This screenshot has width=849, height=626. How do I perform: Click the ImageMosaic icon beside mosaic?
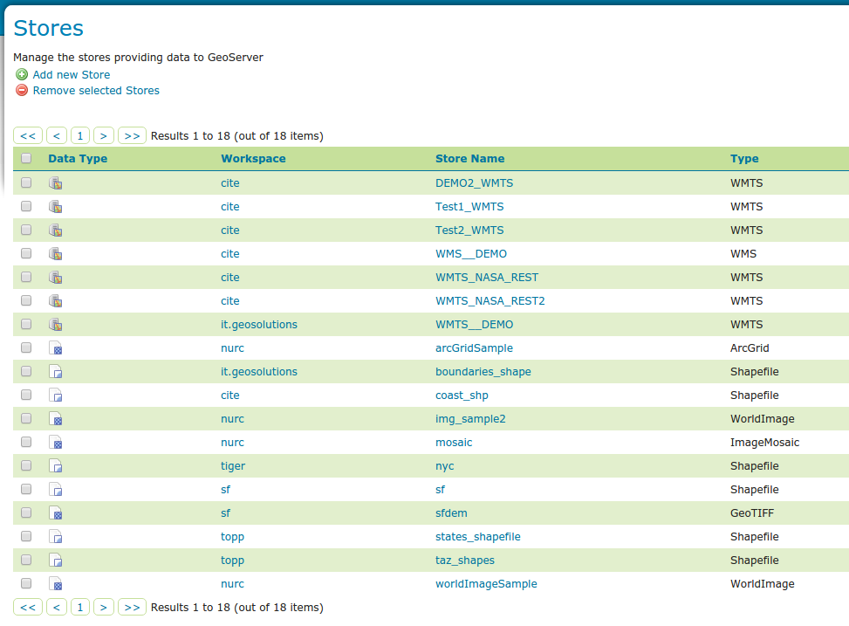click(55, 442)
